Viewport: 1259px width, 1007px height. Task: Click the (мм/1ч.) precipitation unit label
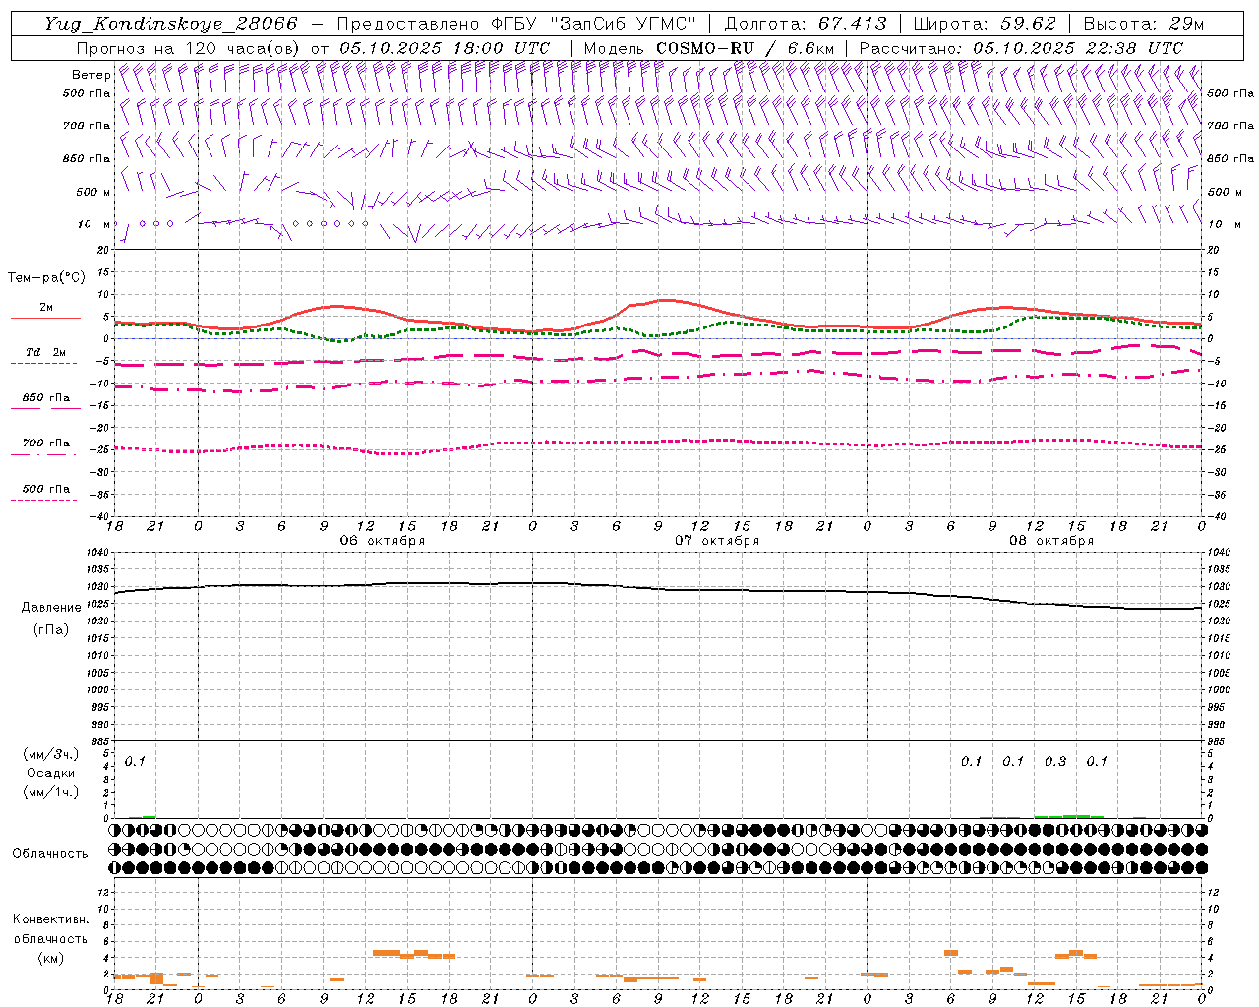51,792
